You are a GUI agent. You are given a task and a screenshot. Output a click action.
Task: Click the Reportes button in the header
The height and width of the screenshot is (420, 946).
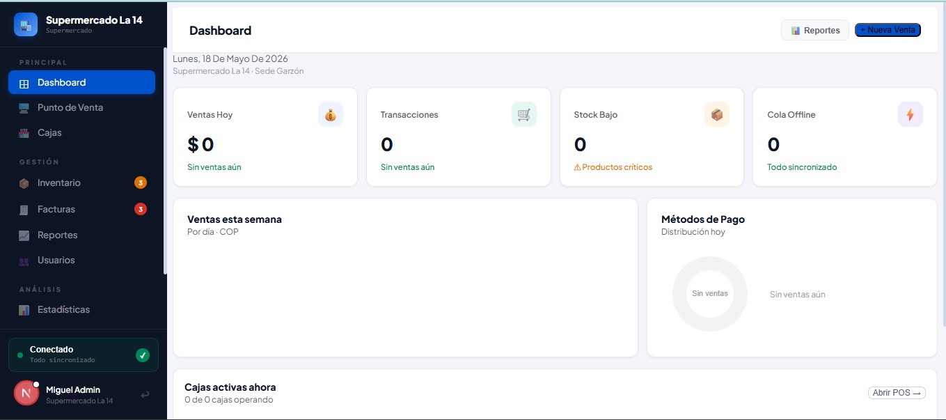point(815,30)
